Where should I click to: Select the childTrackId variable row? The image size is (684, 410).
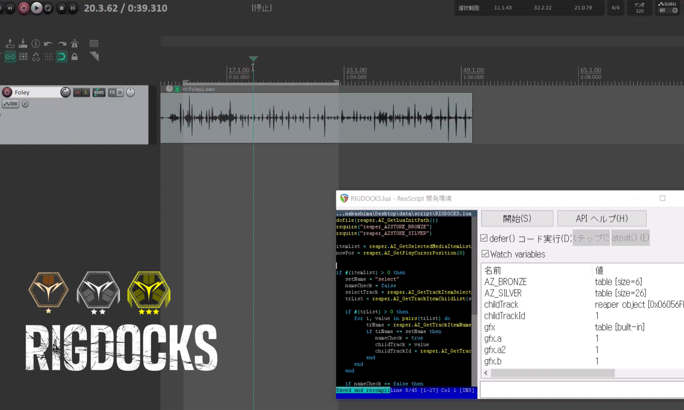pyautogui.click(x=583, y=316)
